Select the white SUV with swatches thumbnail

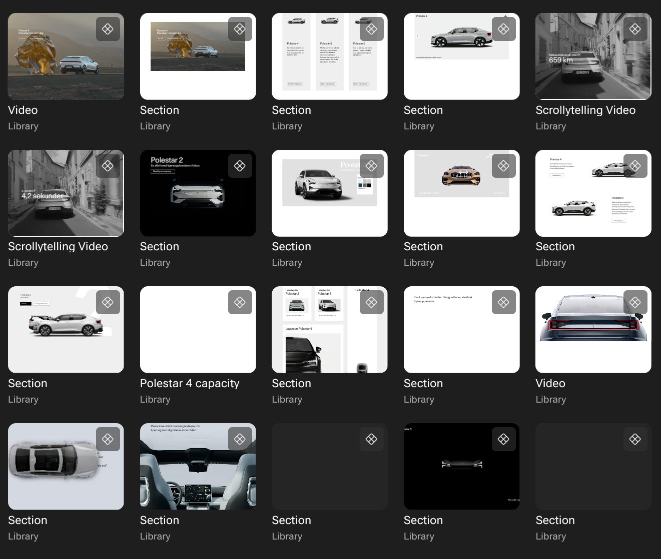pos(330,193)
